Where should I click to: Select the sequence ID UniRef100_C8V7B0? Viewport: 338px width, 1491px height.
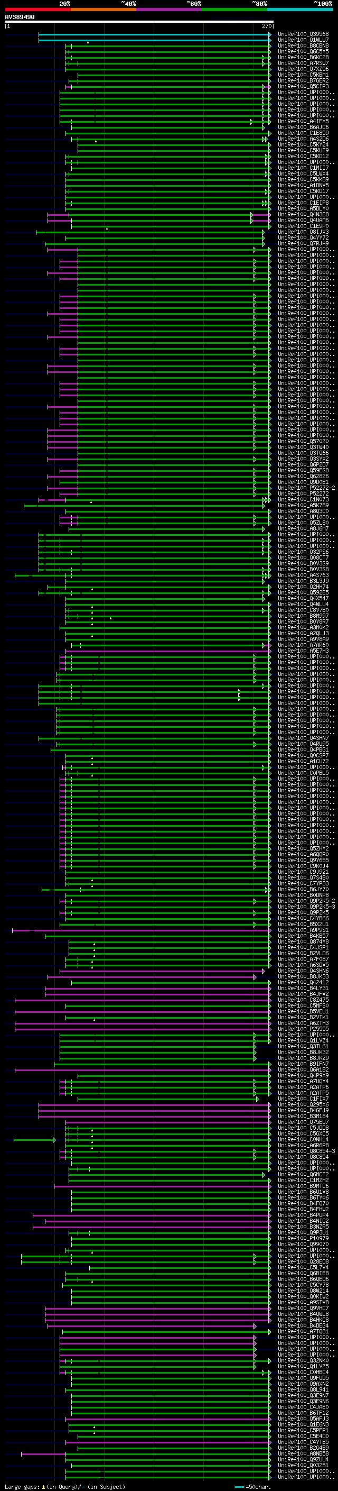[303, 609]
